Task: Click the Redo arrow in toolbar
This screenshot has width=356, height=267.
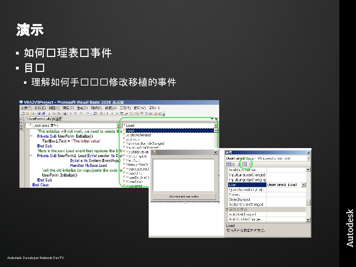Action: [x=88, y=113]
